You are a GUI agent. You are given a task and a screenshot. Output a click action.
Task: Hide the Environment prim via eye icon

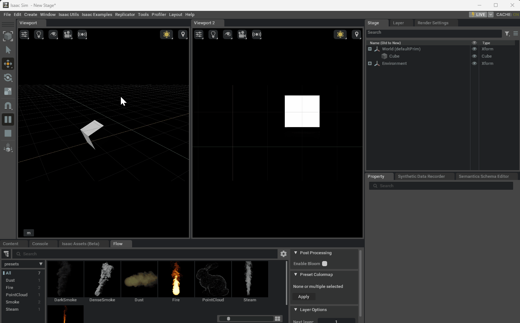click(x=474, y=63)
